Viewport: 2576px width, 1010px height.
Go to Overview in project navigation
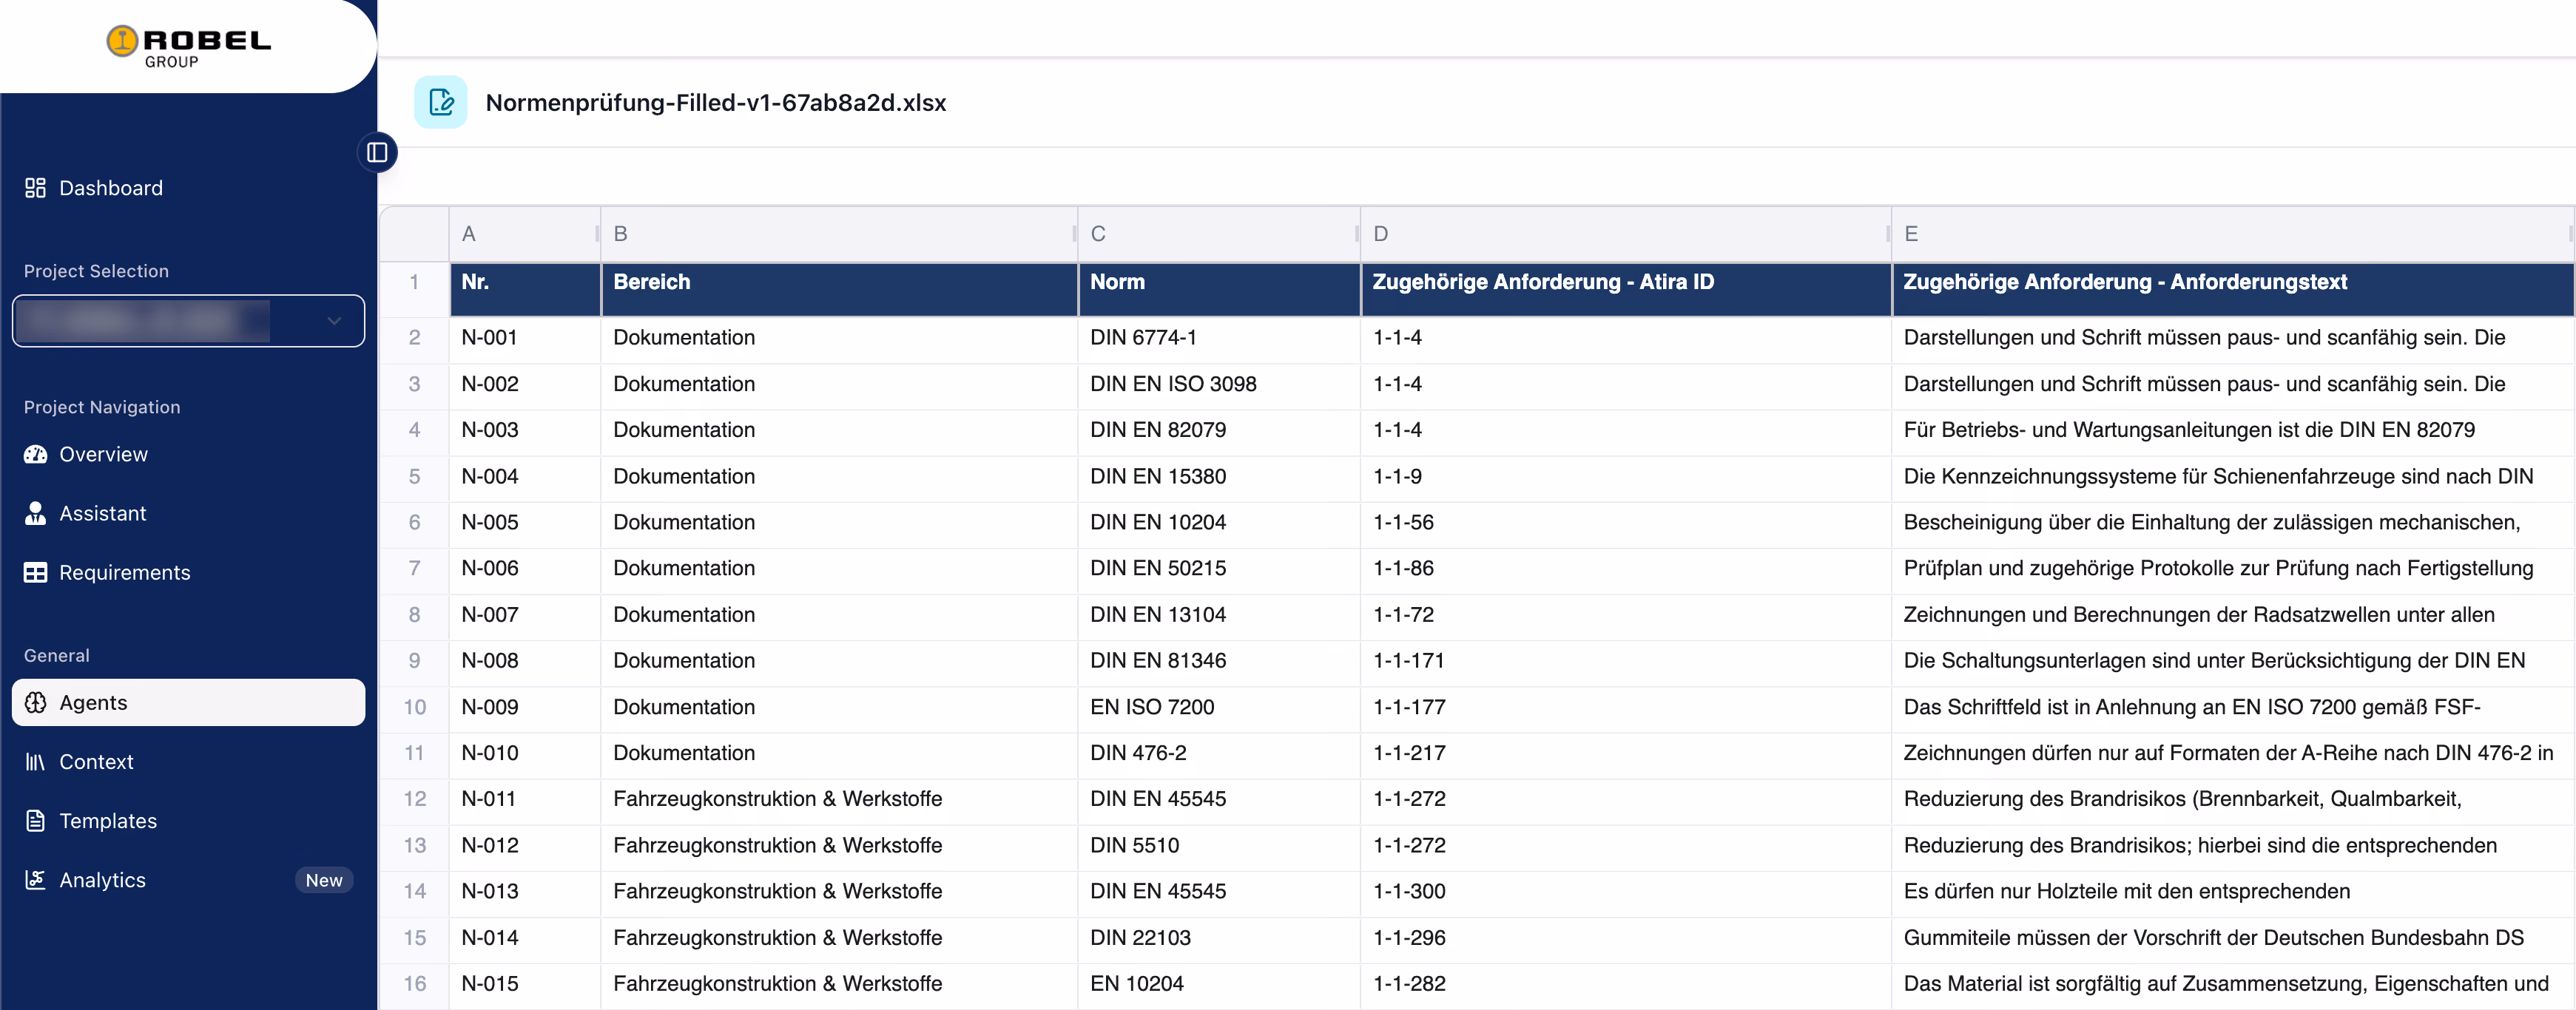pyautogui.click(x=188, y=455)
